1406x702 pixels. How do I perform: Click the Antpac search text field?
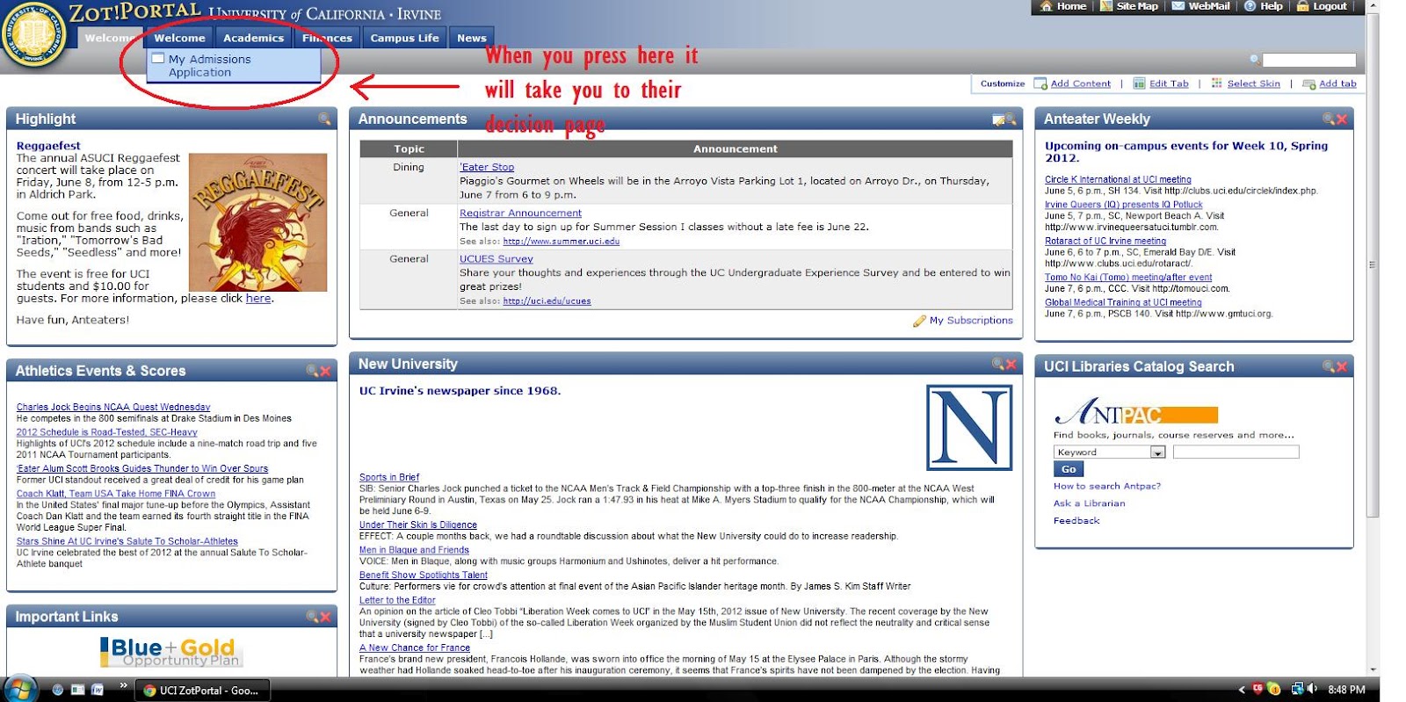(1236, 452)
